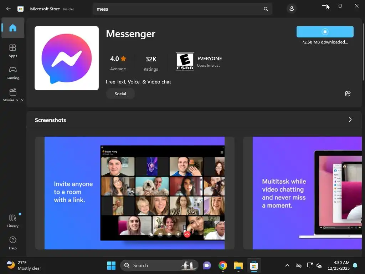Click the Insider label
The height and width of the screenshot is (274, 365).
tap(68, 9)
